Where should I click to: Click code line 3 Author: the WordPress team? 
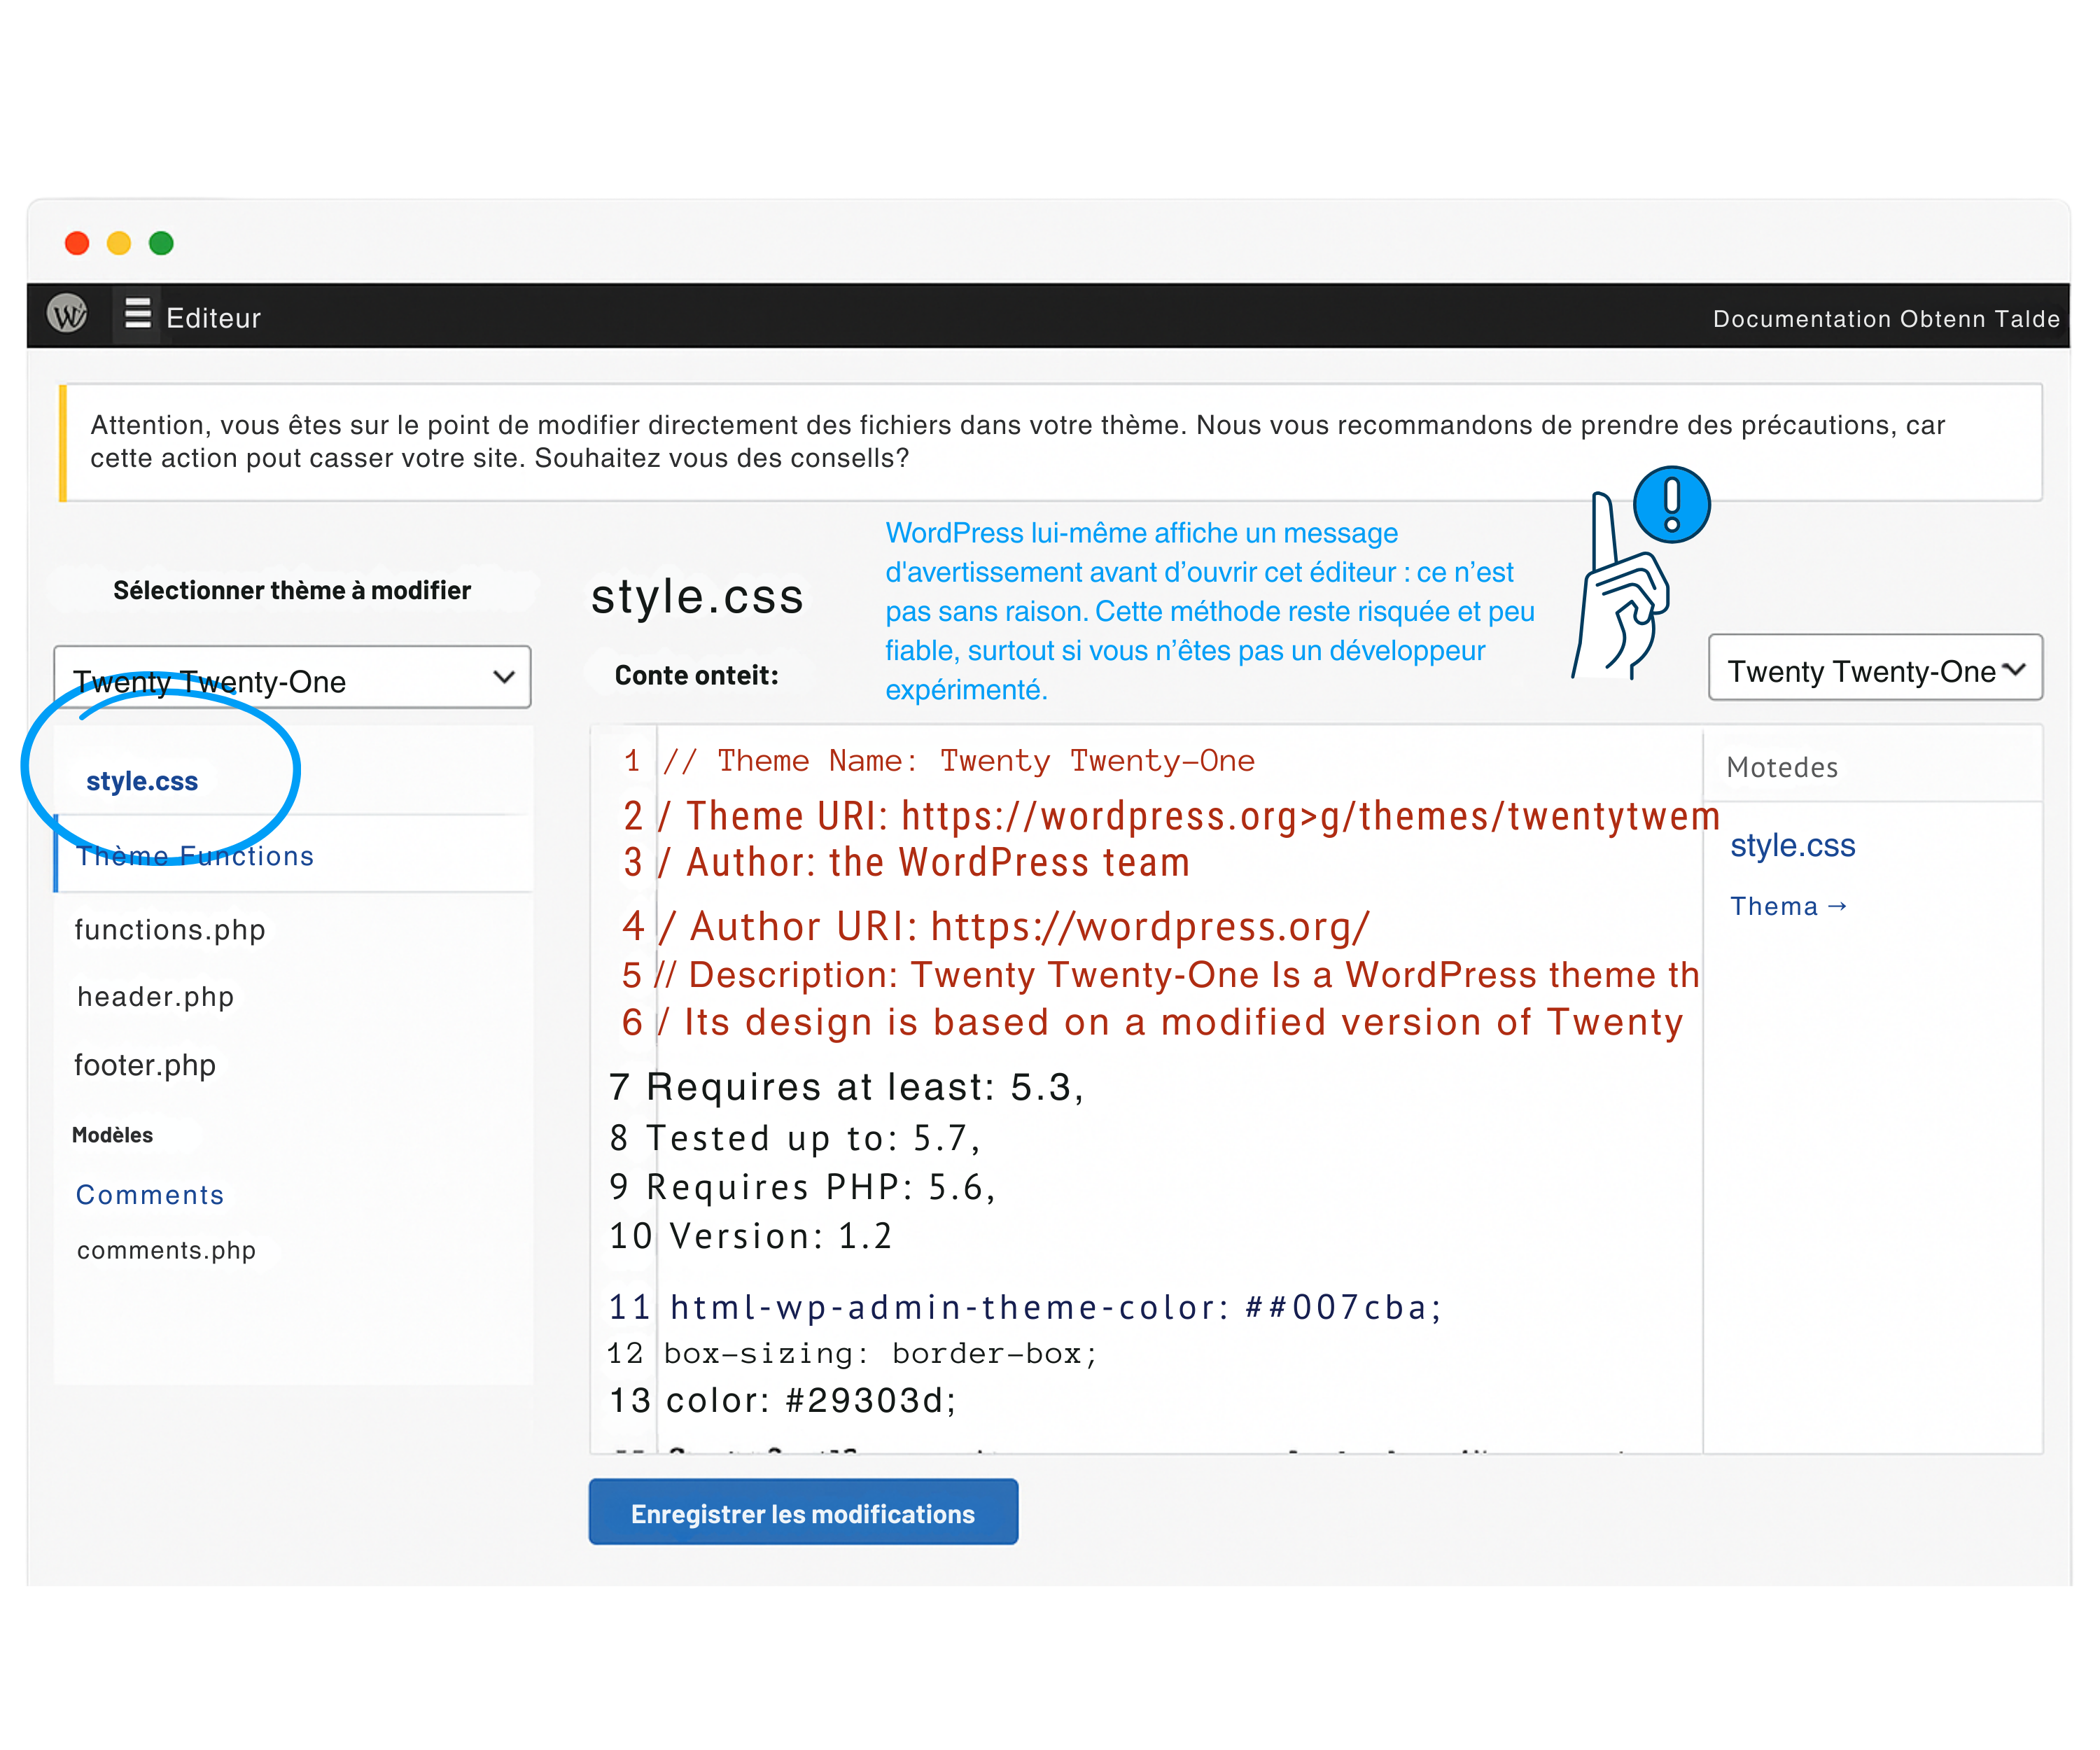906,863
